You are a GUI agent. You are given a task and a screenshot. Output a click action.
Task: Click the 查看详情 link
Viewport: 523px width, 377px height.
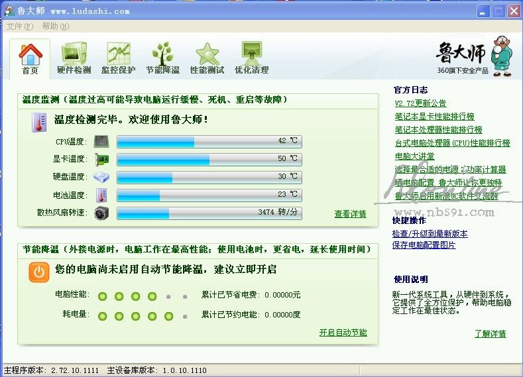(350, 214)
